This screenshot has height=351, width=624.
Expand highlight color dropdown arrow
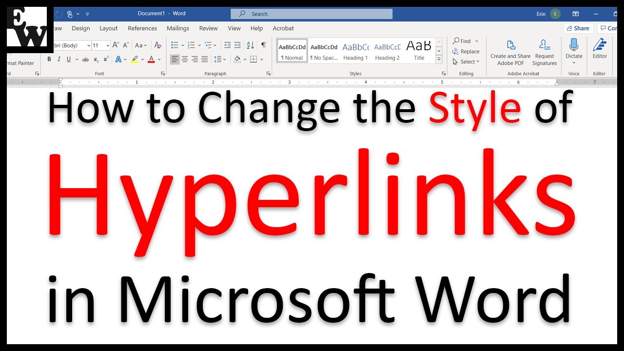coord(142,59)
